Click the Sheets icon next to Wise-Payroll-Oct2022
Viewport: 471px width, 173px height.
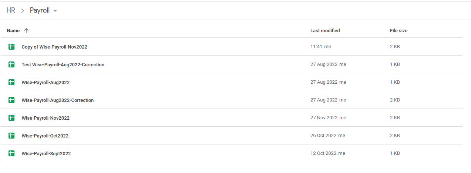(x=11, y=136)
